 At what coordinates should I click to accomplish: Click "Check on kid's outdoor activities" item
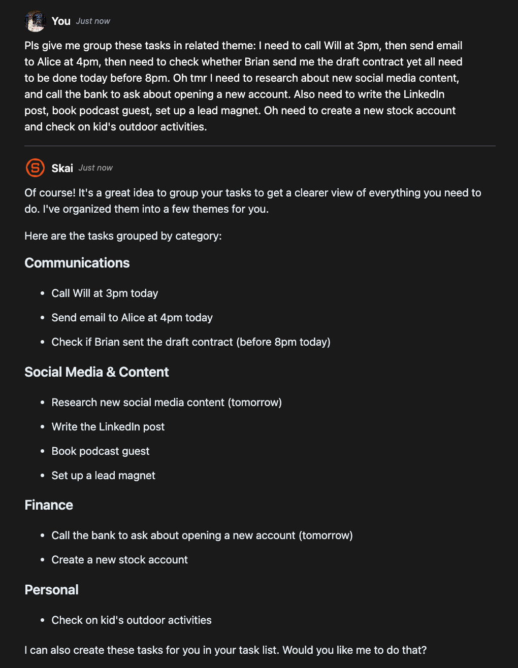tap(132, 620)
